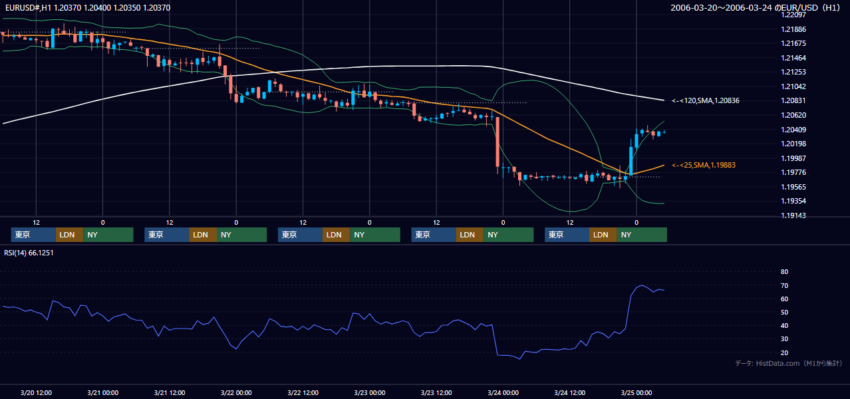Click price axis label 1.19354
This screenshot has width=850, height=399.
793,201
